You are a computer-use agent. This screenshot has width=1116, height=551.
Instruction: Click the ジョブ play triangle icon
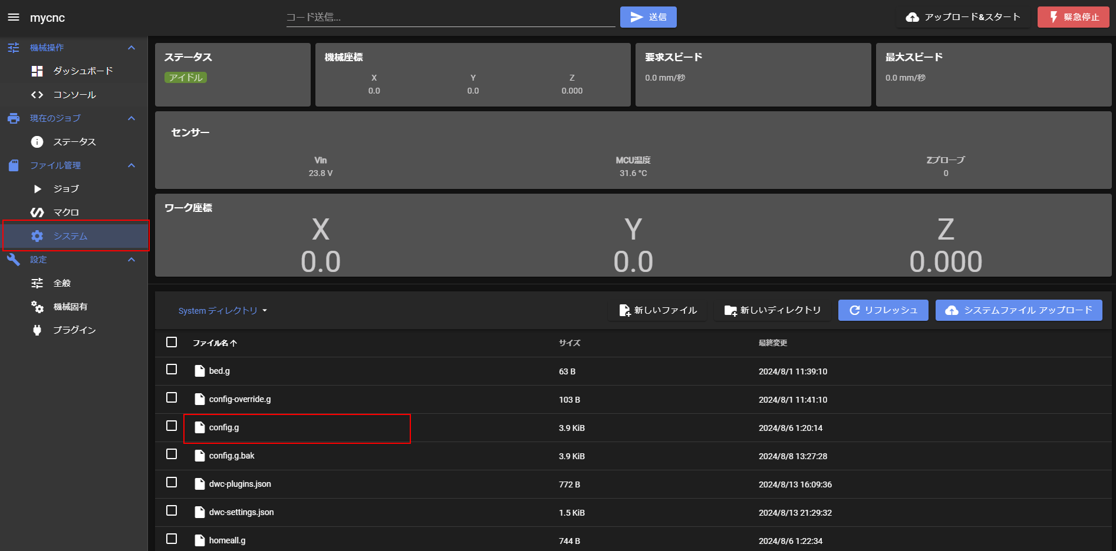coord(37,189)
